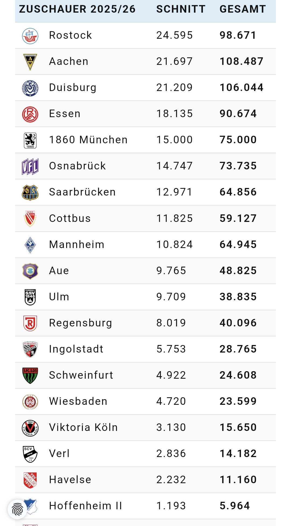Click the Energie Cottbus crest

[x=30, y=218]
